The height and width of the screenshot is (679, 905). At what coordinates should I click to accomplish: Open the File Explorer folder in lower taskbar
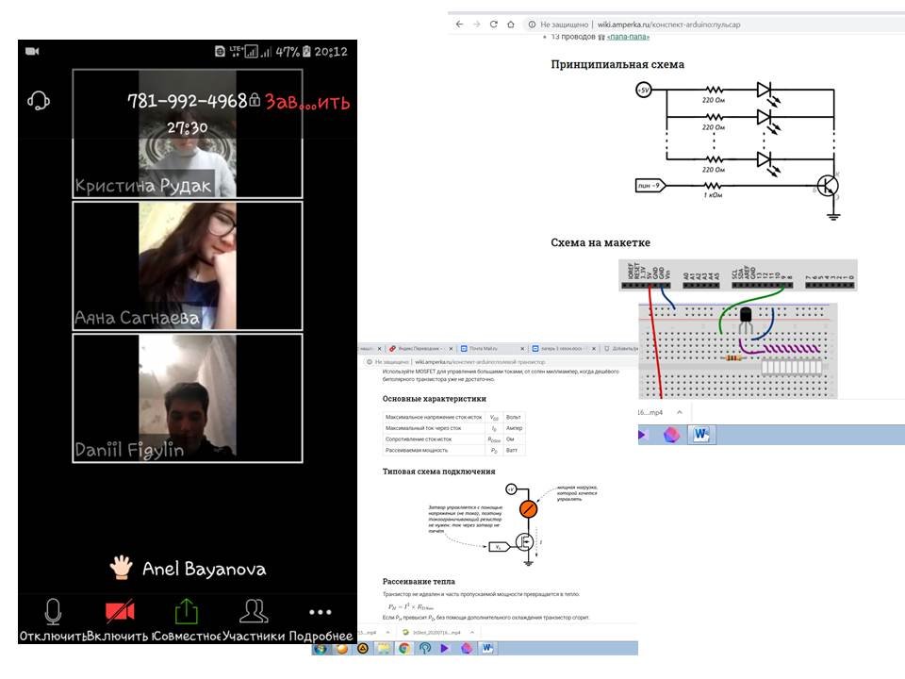pos(384,649)
